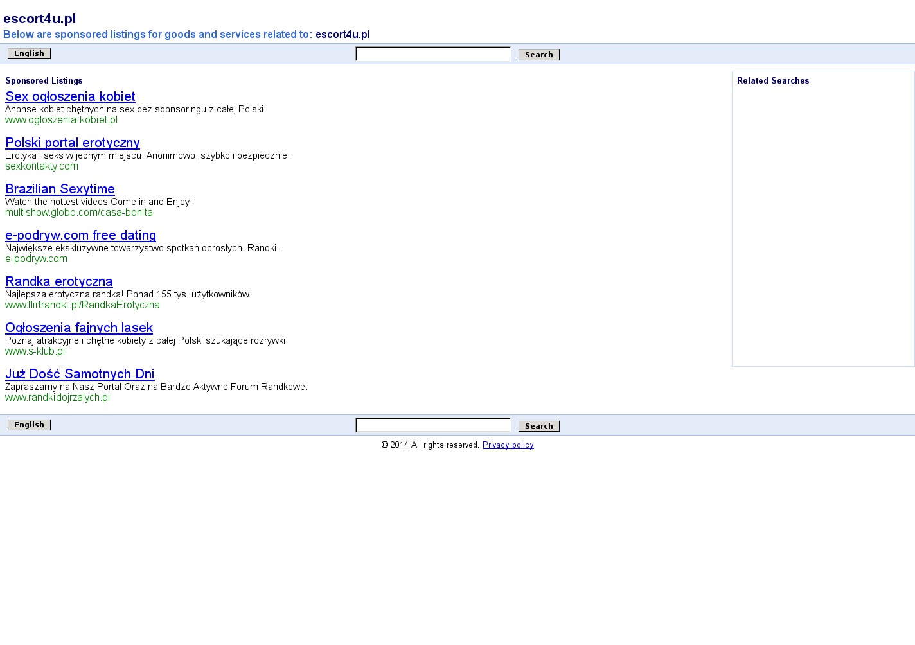The height and width of the screenshot is (645, 915).
Task: Open the 'e-podryw.com free dating' title link
Action: [80, 235]
